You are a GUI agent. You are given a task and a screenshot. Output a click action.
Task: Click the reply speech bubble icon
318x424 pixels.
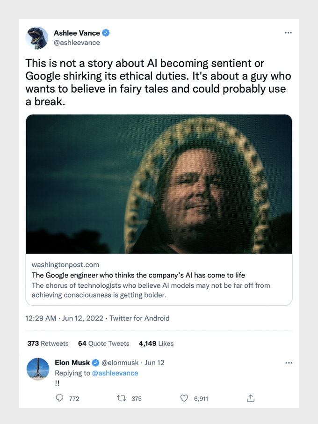(59, 398)
